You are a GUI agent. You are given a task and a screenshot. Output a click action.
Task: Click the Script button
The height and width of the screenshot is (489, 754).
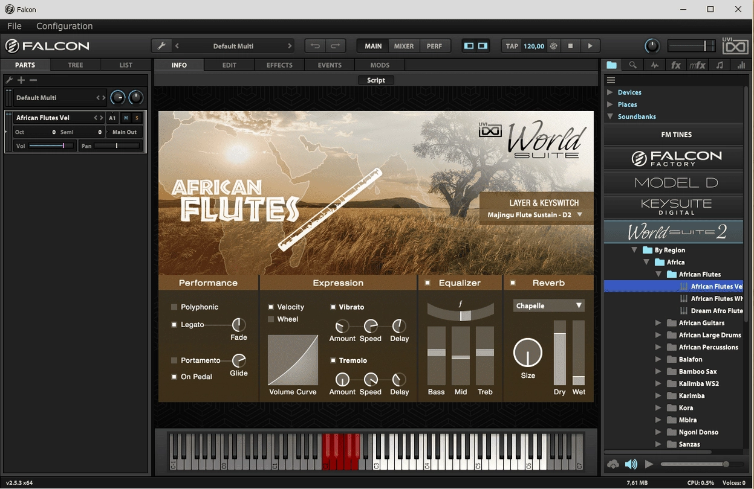pyautogui.click(x=376, y=80)
